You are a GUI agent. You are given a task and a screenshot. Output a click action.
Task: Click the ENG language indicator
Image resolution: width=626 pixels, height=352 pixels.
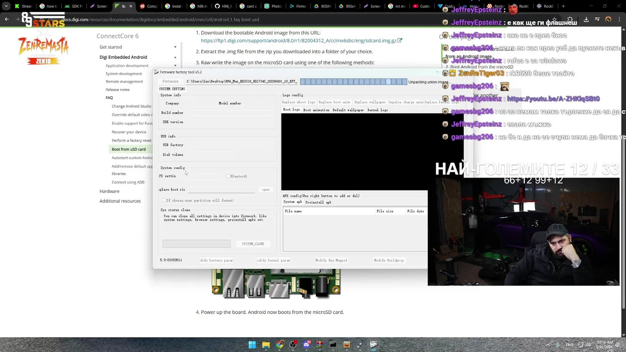[569, 345]
